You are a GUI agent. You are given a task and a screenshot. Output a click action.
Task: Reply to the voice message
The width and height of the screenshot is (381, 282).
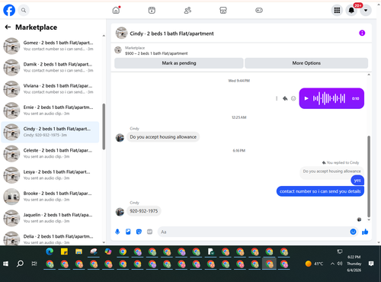(x=285, y=98)
